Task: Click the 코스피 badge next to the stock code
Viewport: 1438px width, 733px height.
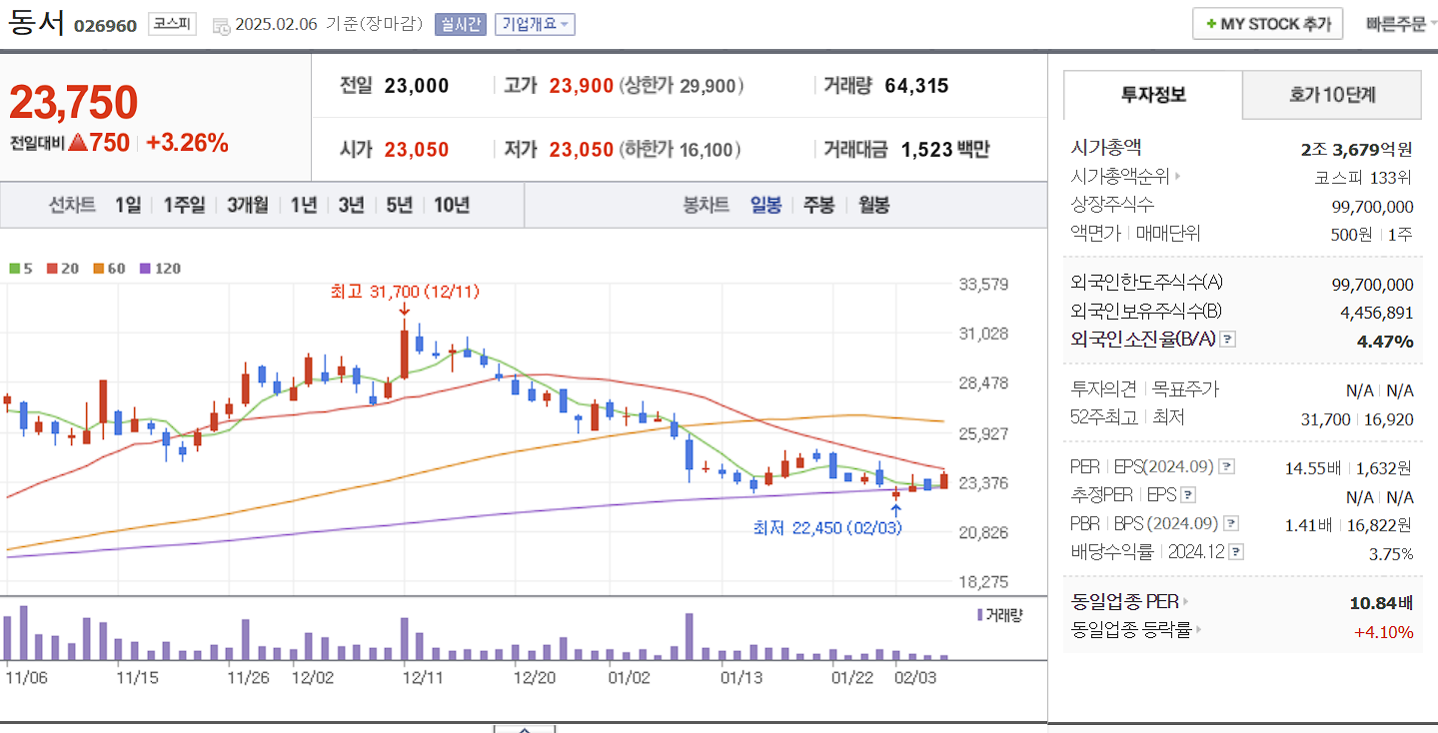Action: tap(172, 24)
